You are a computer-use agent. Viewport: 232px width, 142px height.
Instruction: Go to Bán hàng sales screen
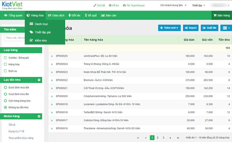pyautogui.click(x=222, y=15)
